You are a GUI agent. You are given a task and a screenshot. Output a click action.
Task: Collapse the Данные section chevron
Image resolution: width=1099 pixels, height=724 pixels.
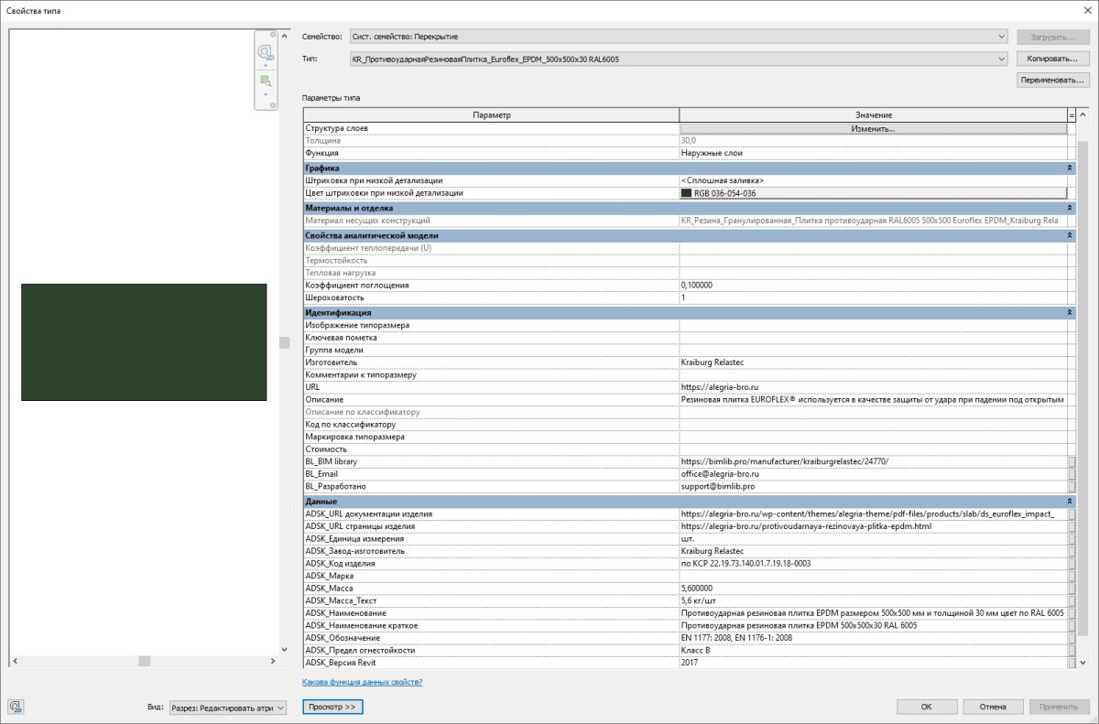pyautogui.click(x=1071, y=502)
